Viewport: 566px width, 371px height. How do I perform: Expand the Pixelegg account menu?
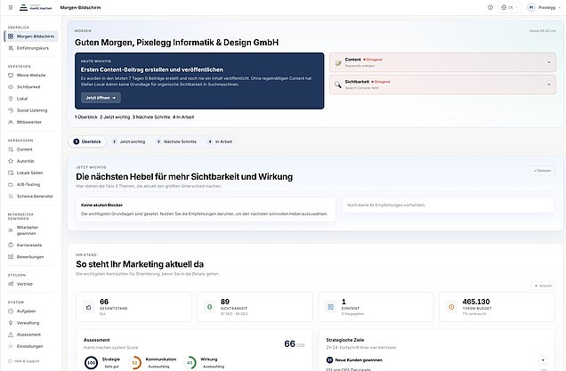point(544,7)
